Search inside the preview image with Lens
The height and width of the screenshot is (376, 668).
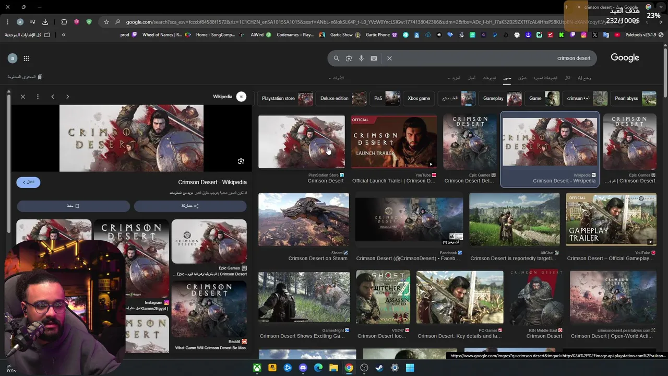[241, 161]
